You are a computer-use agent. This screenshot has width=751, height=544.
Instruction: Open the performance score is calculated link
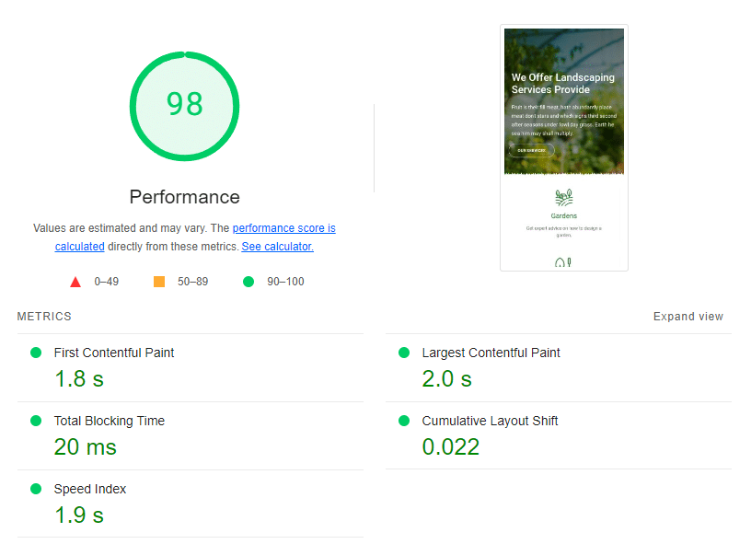(284, 227)
